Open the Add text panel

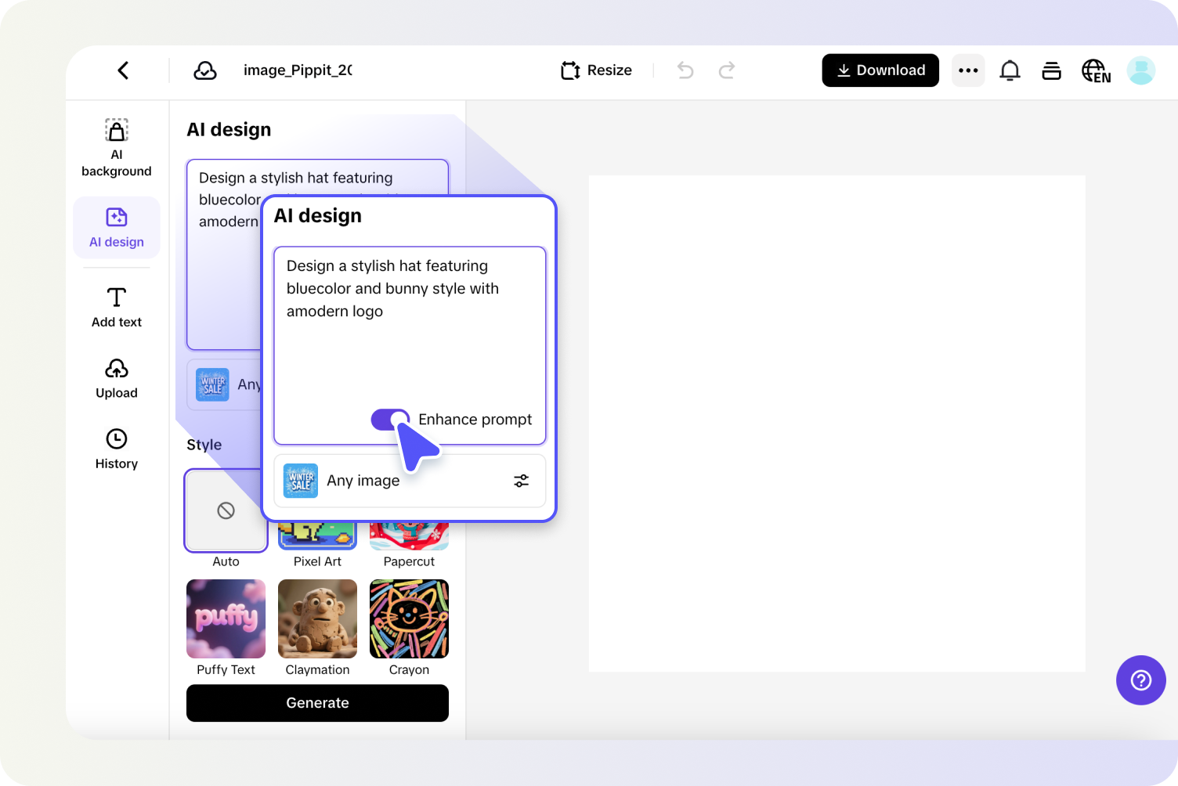click(116, 307)
